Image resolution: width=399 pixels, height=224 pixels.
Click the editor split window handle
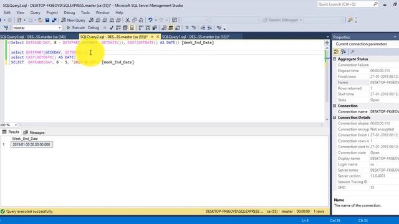pyautogui.click(x=327, y=43)
